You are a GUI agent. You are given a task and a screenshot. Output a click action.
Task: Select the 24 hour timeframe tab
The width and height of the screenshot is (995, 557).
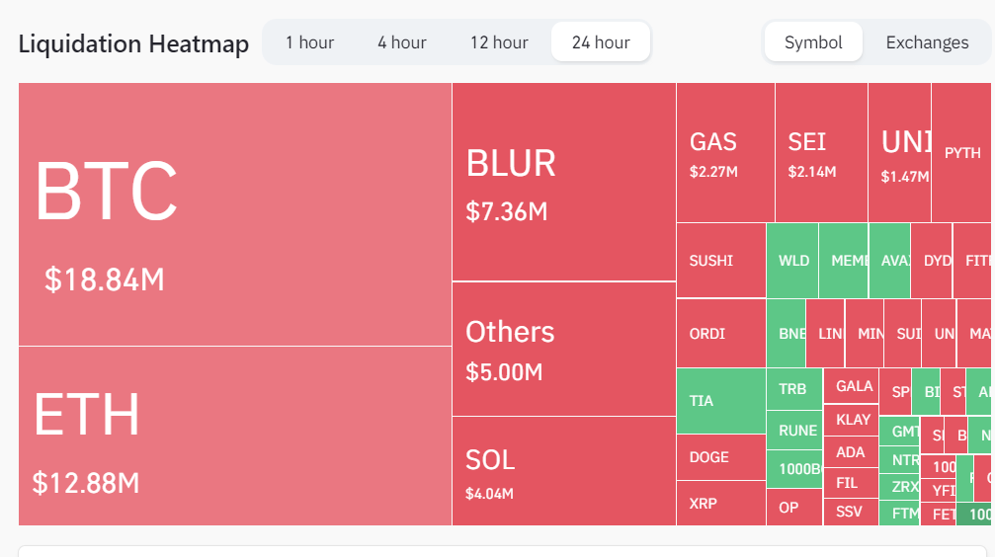click(601, 42)
